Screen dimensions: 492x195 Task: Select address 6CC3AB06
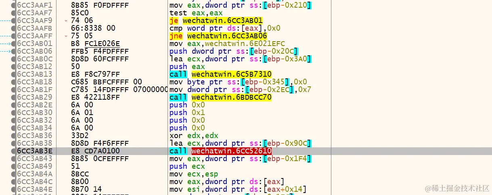click(35, 51)
